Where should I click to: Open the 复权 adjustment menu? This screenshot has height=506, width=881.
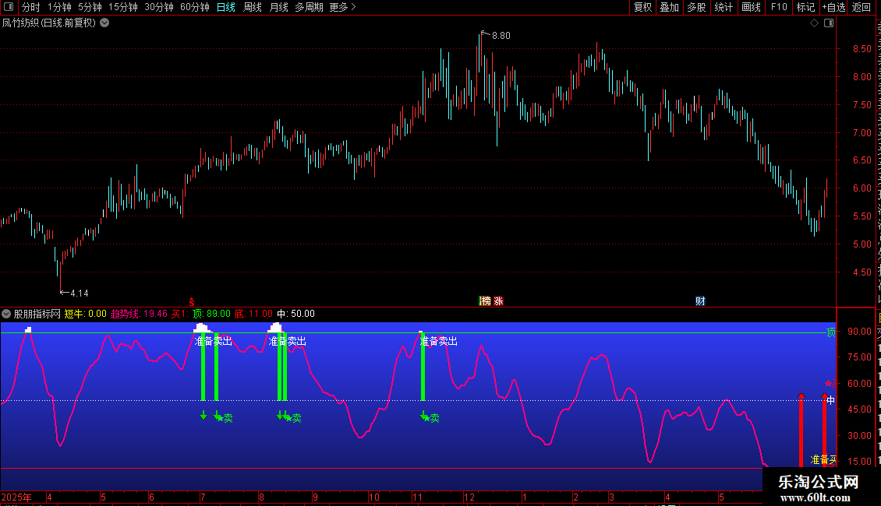[x=642, y=7]
